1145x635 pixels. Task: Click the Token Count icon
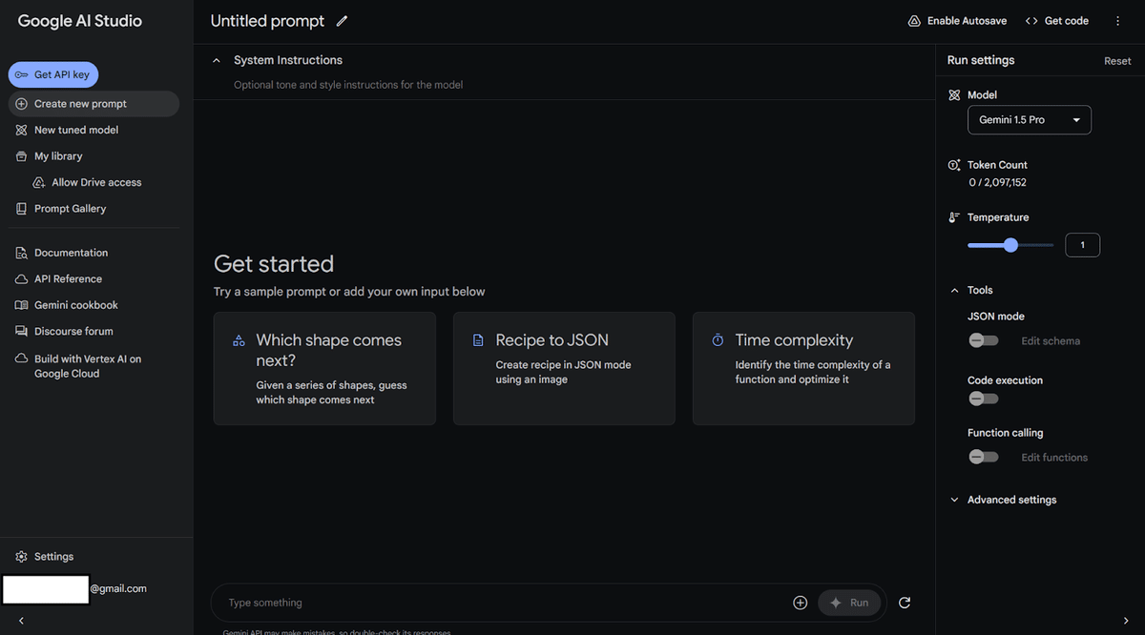[x=954, y=165]
